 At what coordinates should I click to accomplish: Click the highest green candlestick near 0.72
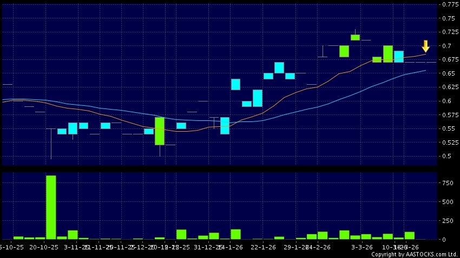(x=355, y=37)
